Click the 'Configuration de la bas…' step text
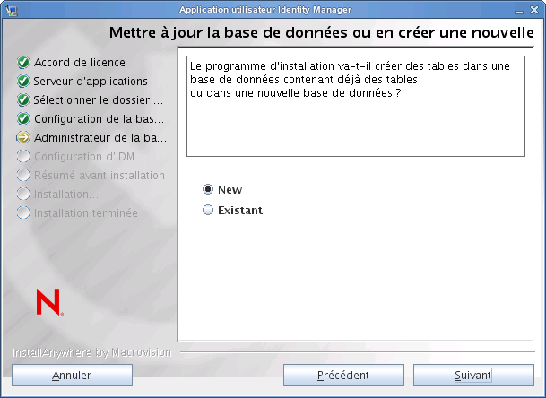The height and width of the screenshot is (398, 546). 99,118
